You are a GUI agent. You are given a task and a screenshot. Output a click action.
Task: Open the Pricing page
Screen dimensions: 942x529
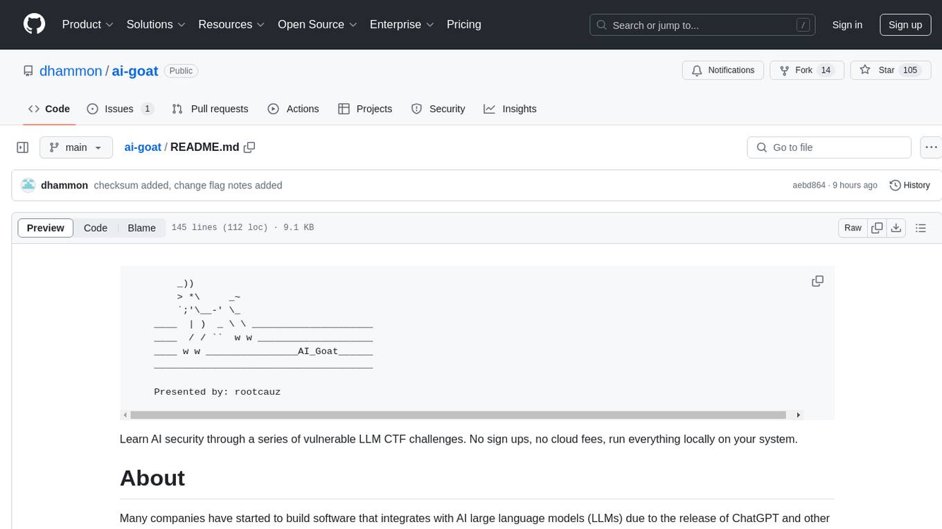[464, 24]
